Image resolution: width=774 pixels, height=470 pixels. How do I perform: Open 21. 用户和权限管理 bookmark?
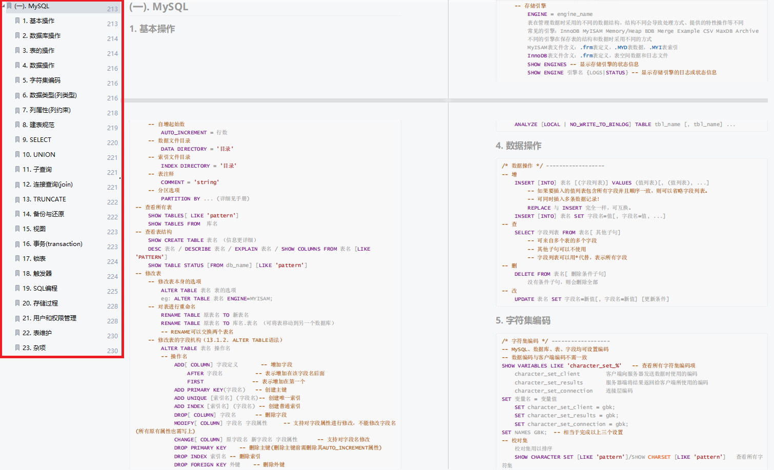pos(50,318)
